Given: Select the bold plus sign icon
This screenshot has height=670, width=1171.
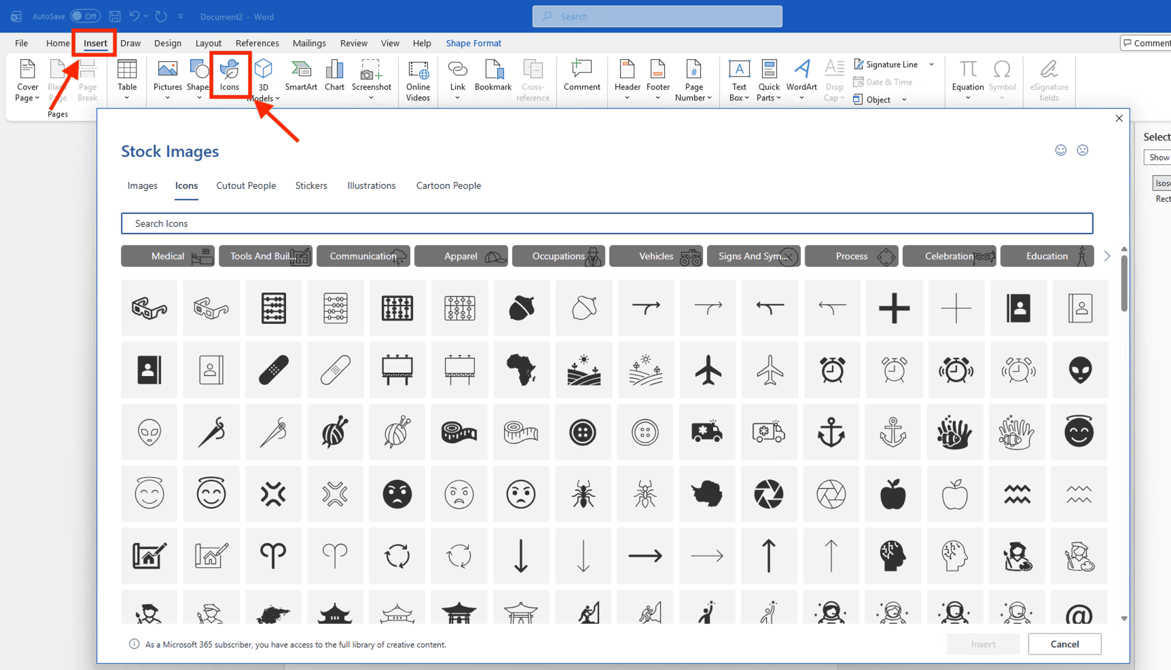Looking at the screenshot, I should pos(894,308).
